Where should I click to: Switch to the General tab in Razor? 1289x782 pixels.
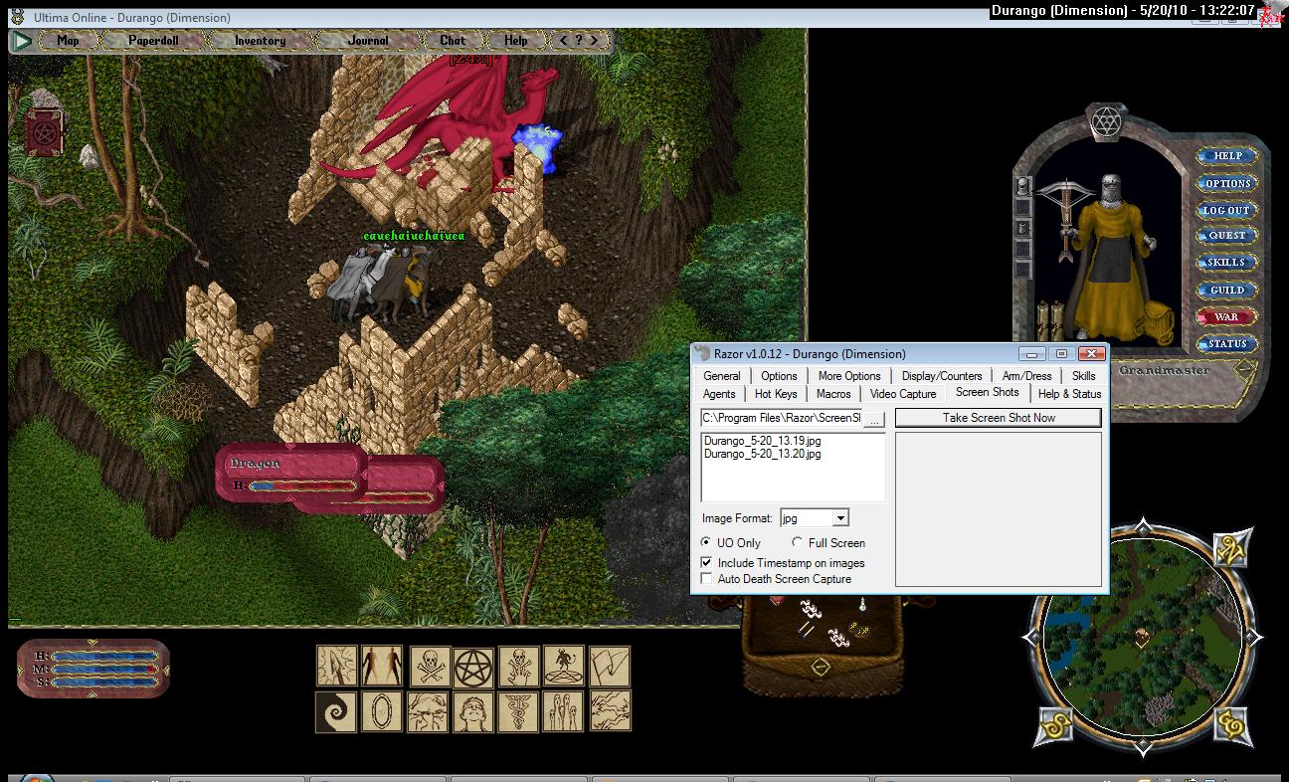[722, 376]
